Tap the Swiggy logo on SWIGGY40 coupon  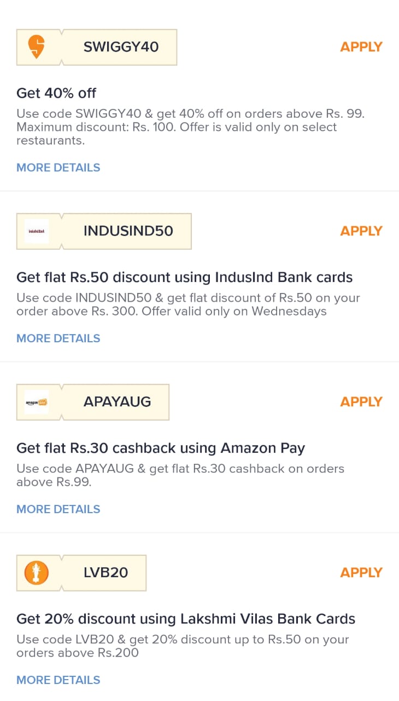[37, 47]
